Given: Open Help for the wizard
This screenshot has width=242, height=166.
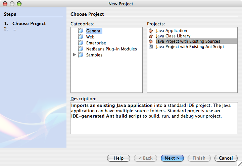Looking at the screenshot, I should click(x=118, y=158).
